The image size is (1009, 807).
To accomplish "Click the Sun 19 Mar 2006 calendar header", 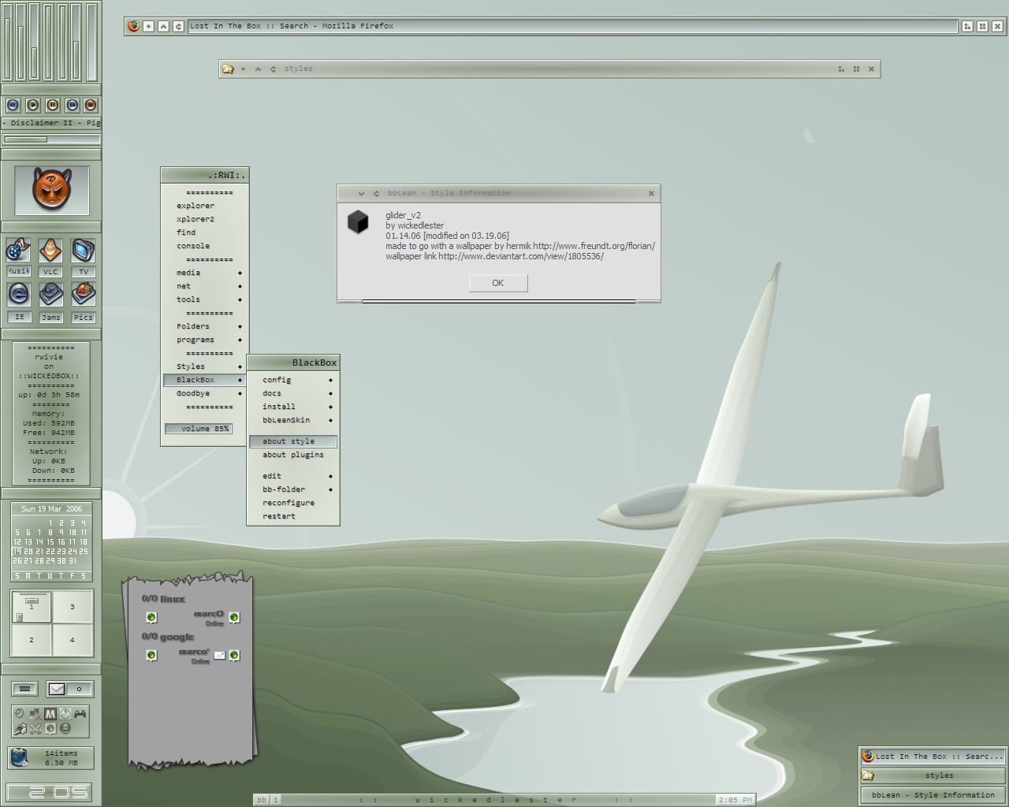I will click(51, 509).
